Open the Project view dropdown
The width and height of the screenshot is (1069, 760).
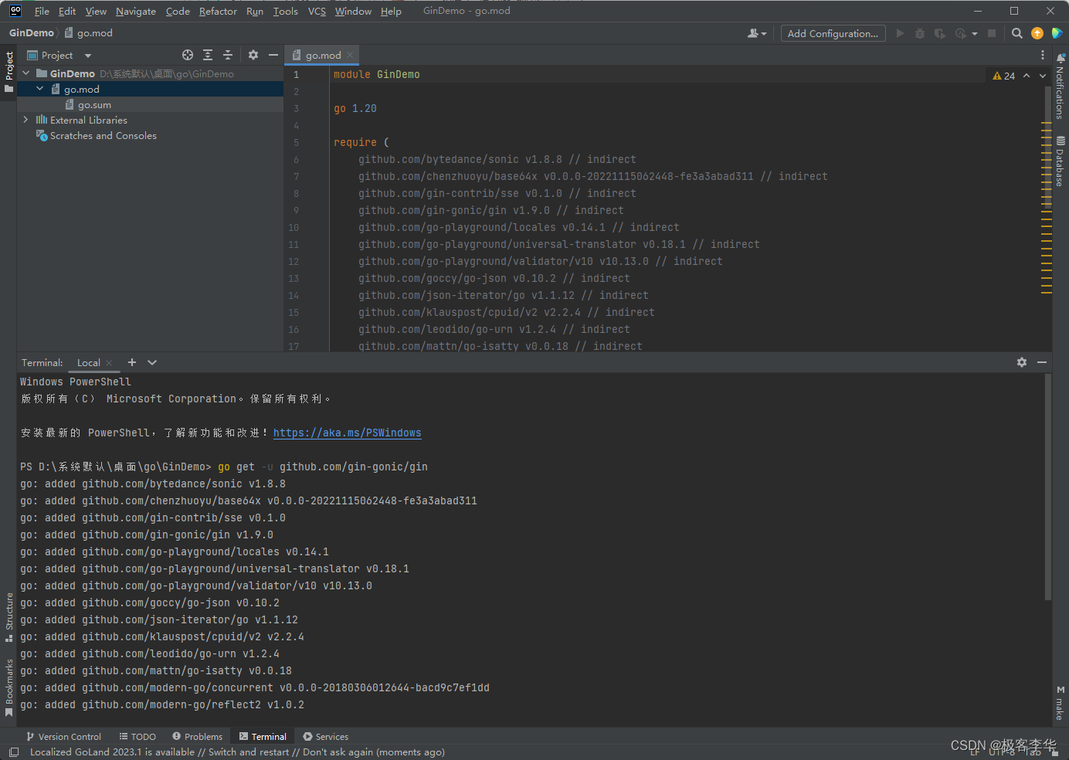(x=87, y=56)
